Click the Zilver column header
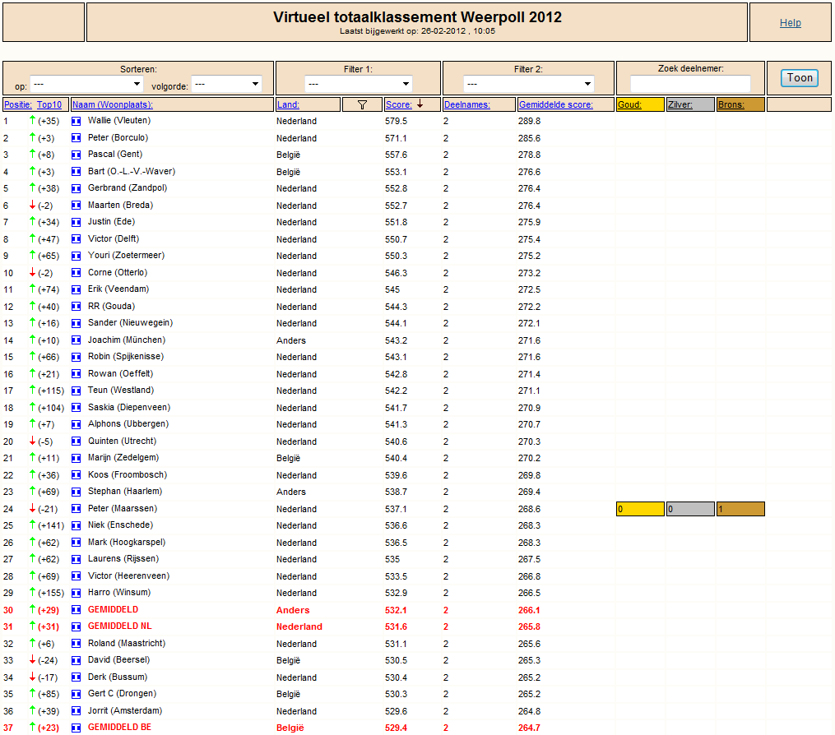The width and height of the screenshot is (835, 735). pos(680,105)
